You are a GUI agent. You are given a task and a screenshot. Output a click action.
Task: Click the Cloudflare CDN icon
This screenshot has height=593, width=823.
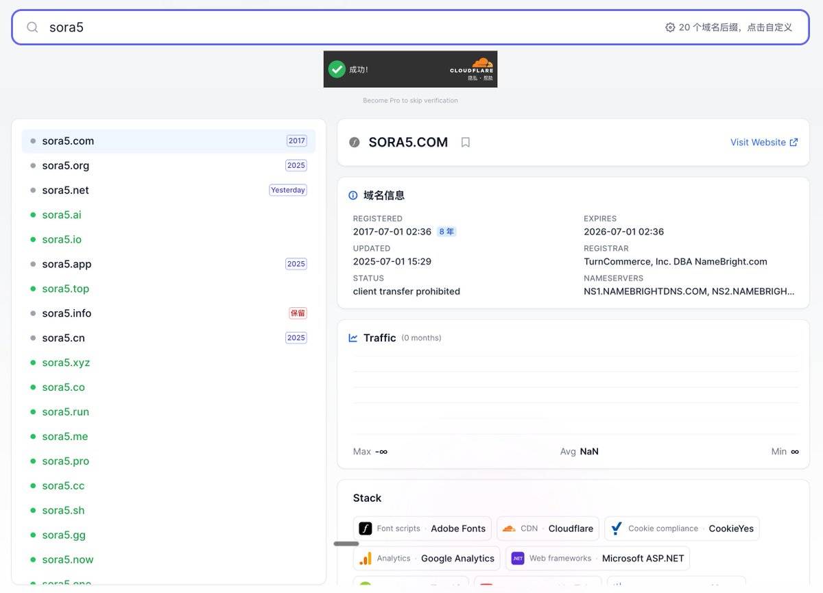tap(509, 529)
